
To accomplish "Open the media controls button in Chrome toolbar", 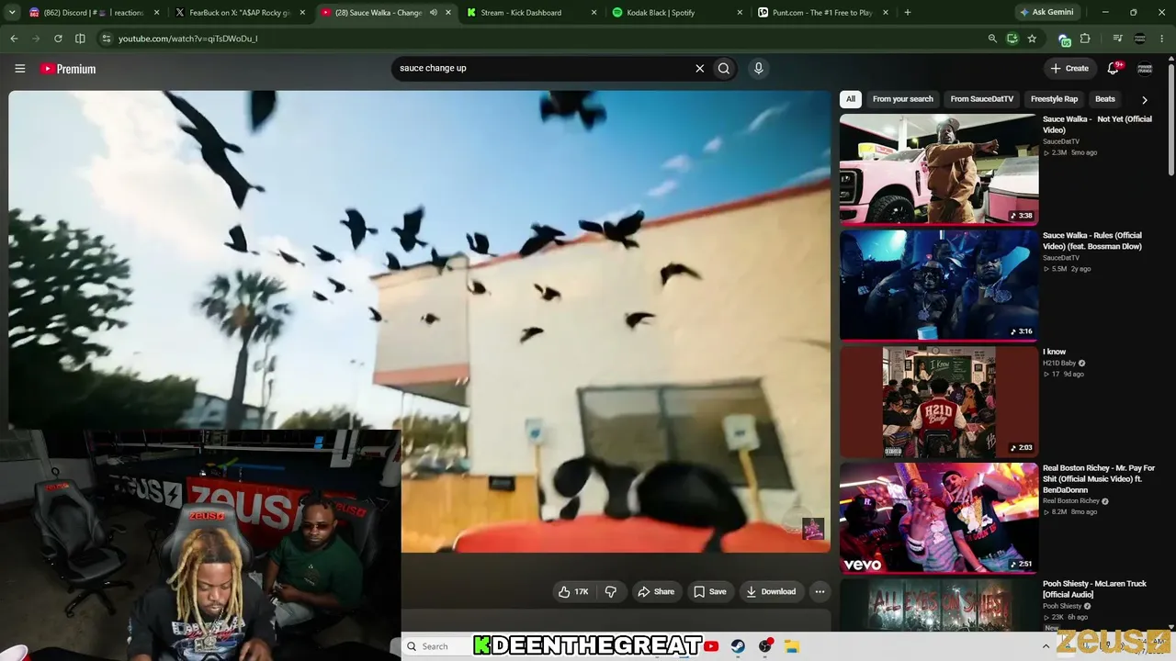I will 1117,39.
